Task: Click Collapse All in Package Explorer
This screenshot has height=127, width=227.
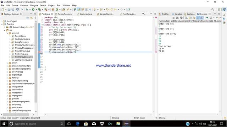Action: pyautogui.click(x=28, y=18)
